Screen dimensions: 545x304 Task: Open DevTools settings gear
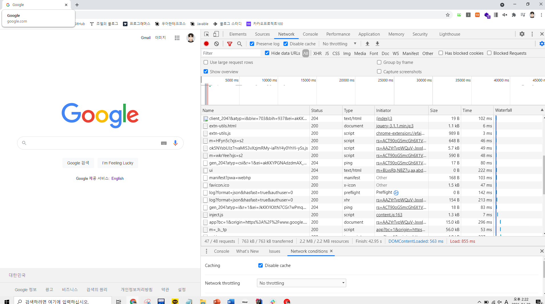522,34
